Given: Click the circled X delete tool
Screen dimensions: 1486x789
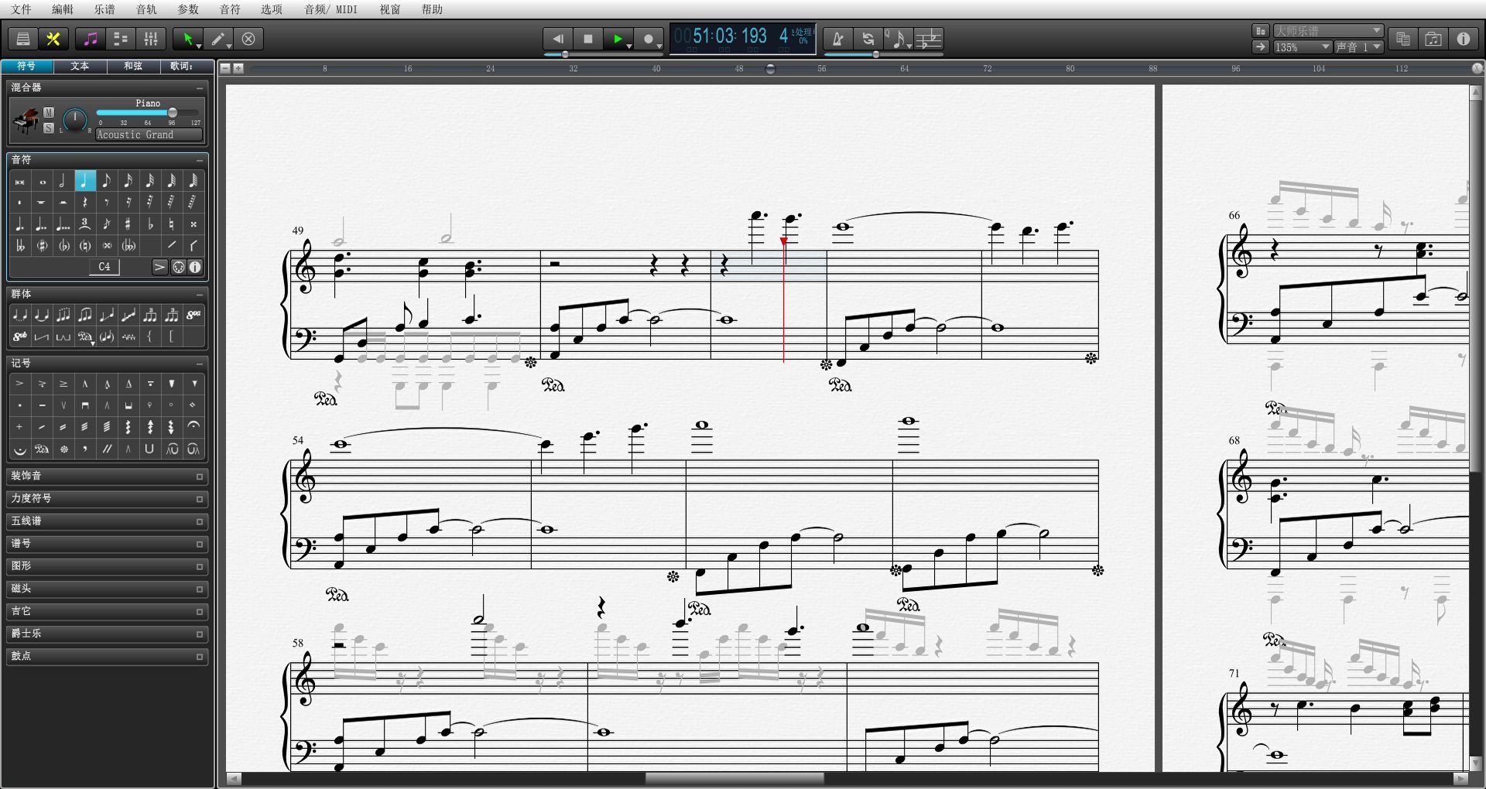Looking at the screenshot, I should (248, 39).
